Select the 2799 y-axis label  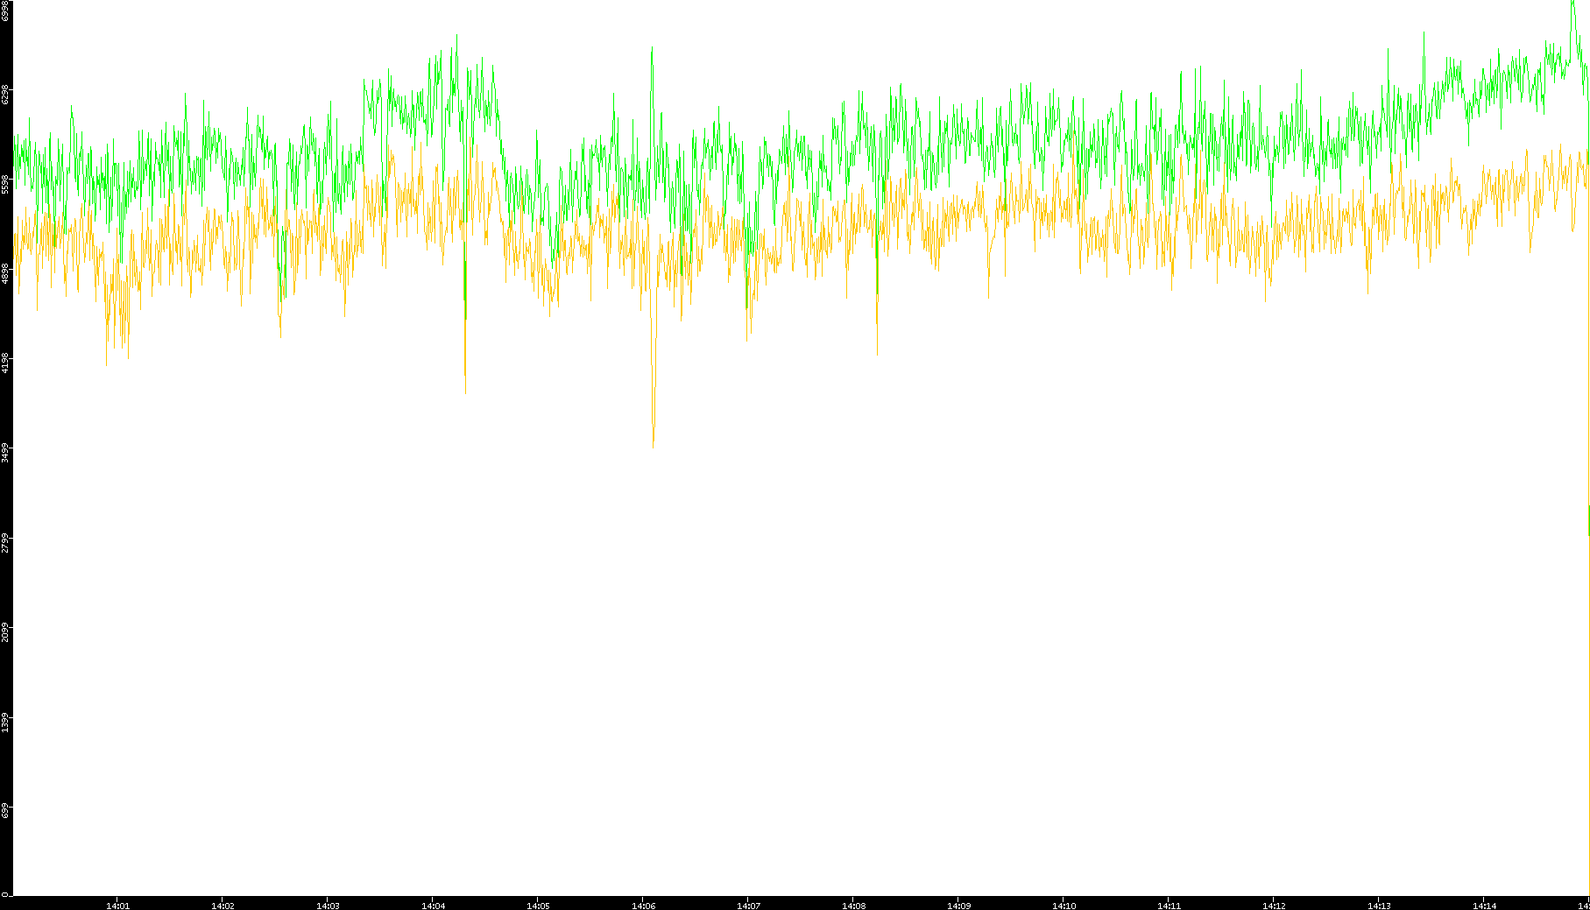(x=5, y=542)
